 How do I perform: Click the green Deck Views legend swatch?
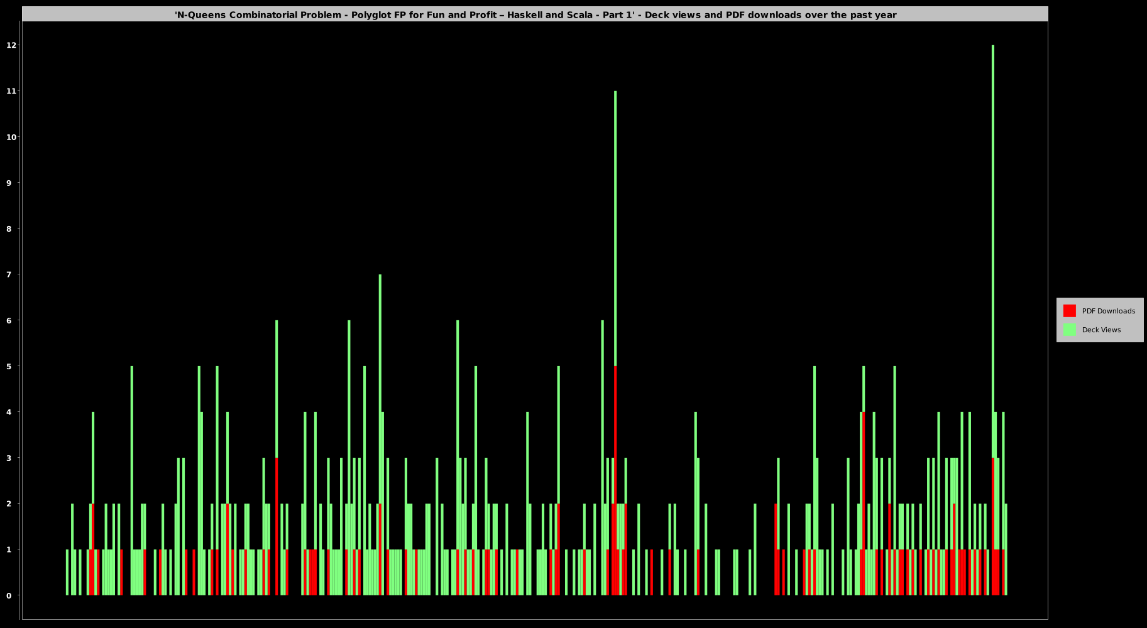pos(1069,330)
